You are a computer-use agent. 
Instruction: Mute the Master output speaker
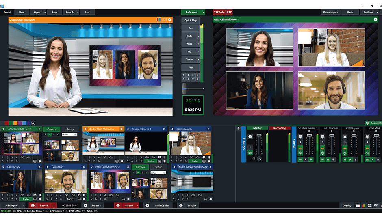coord(250,153)
